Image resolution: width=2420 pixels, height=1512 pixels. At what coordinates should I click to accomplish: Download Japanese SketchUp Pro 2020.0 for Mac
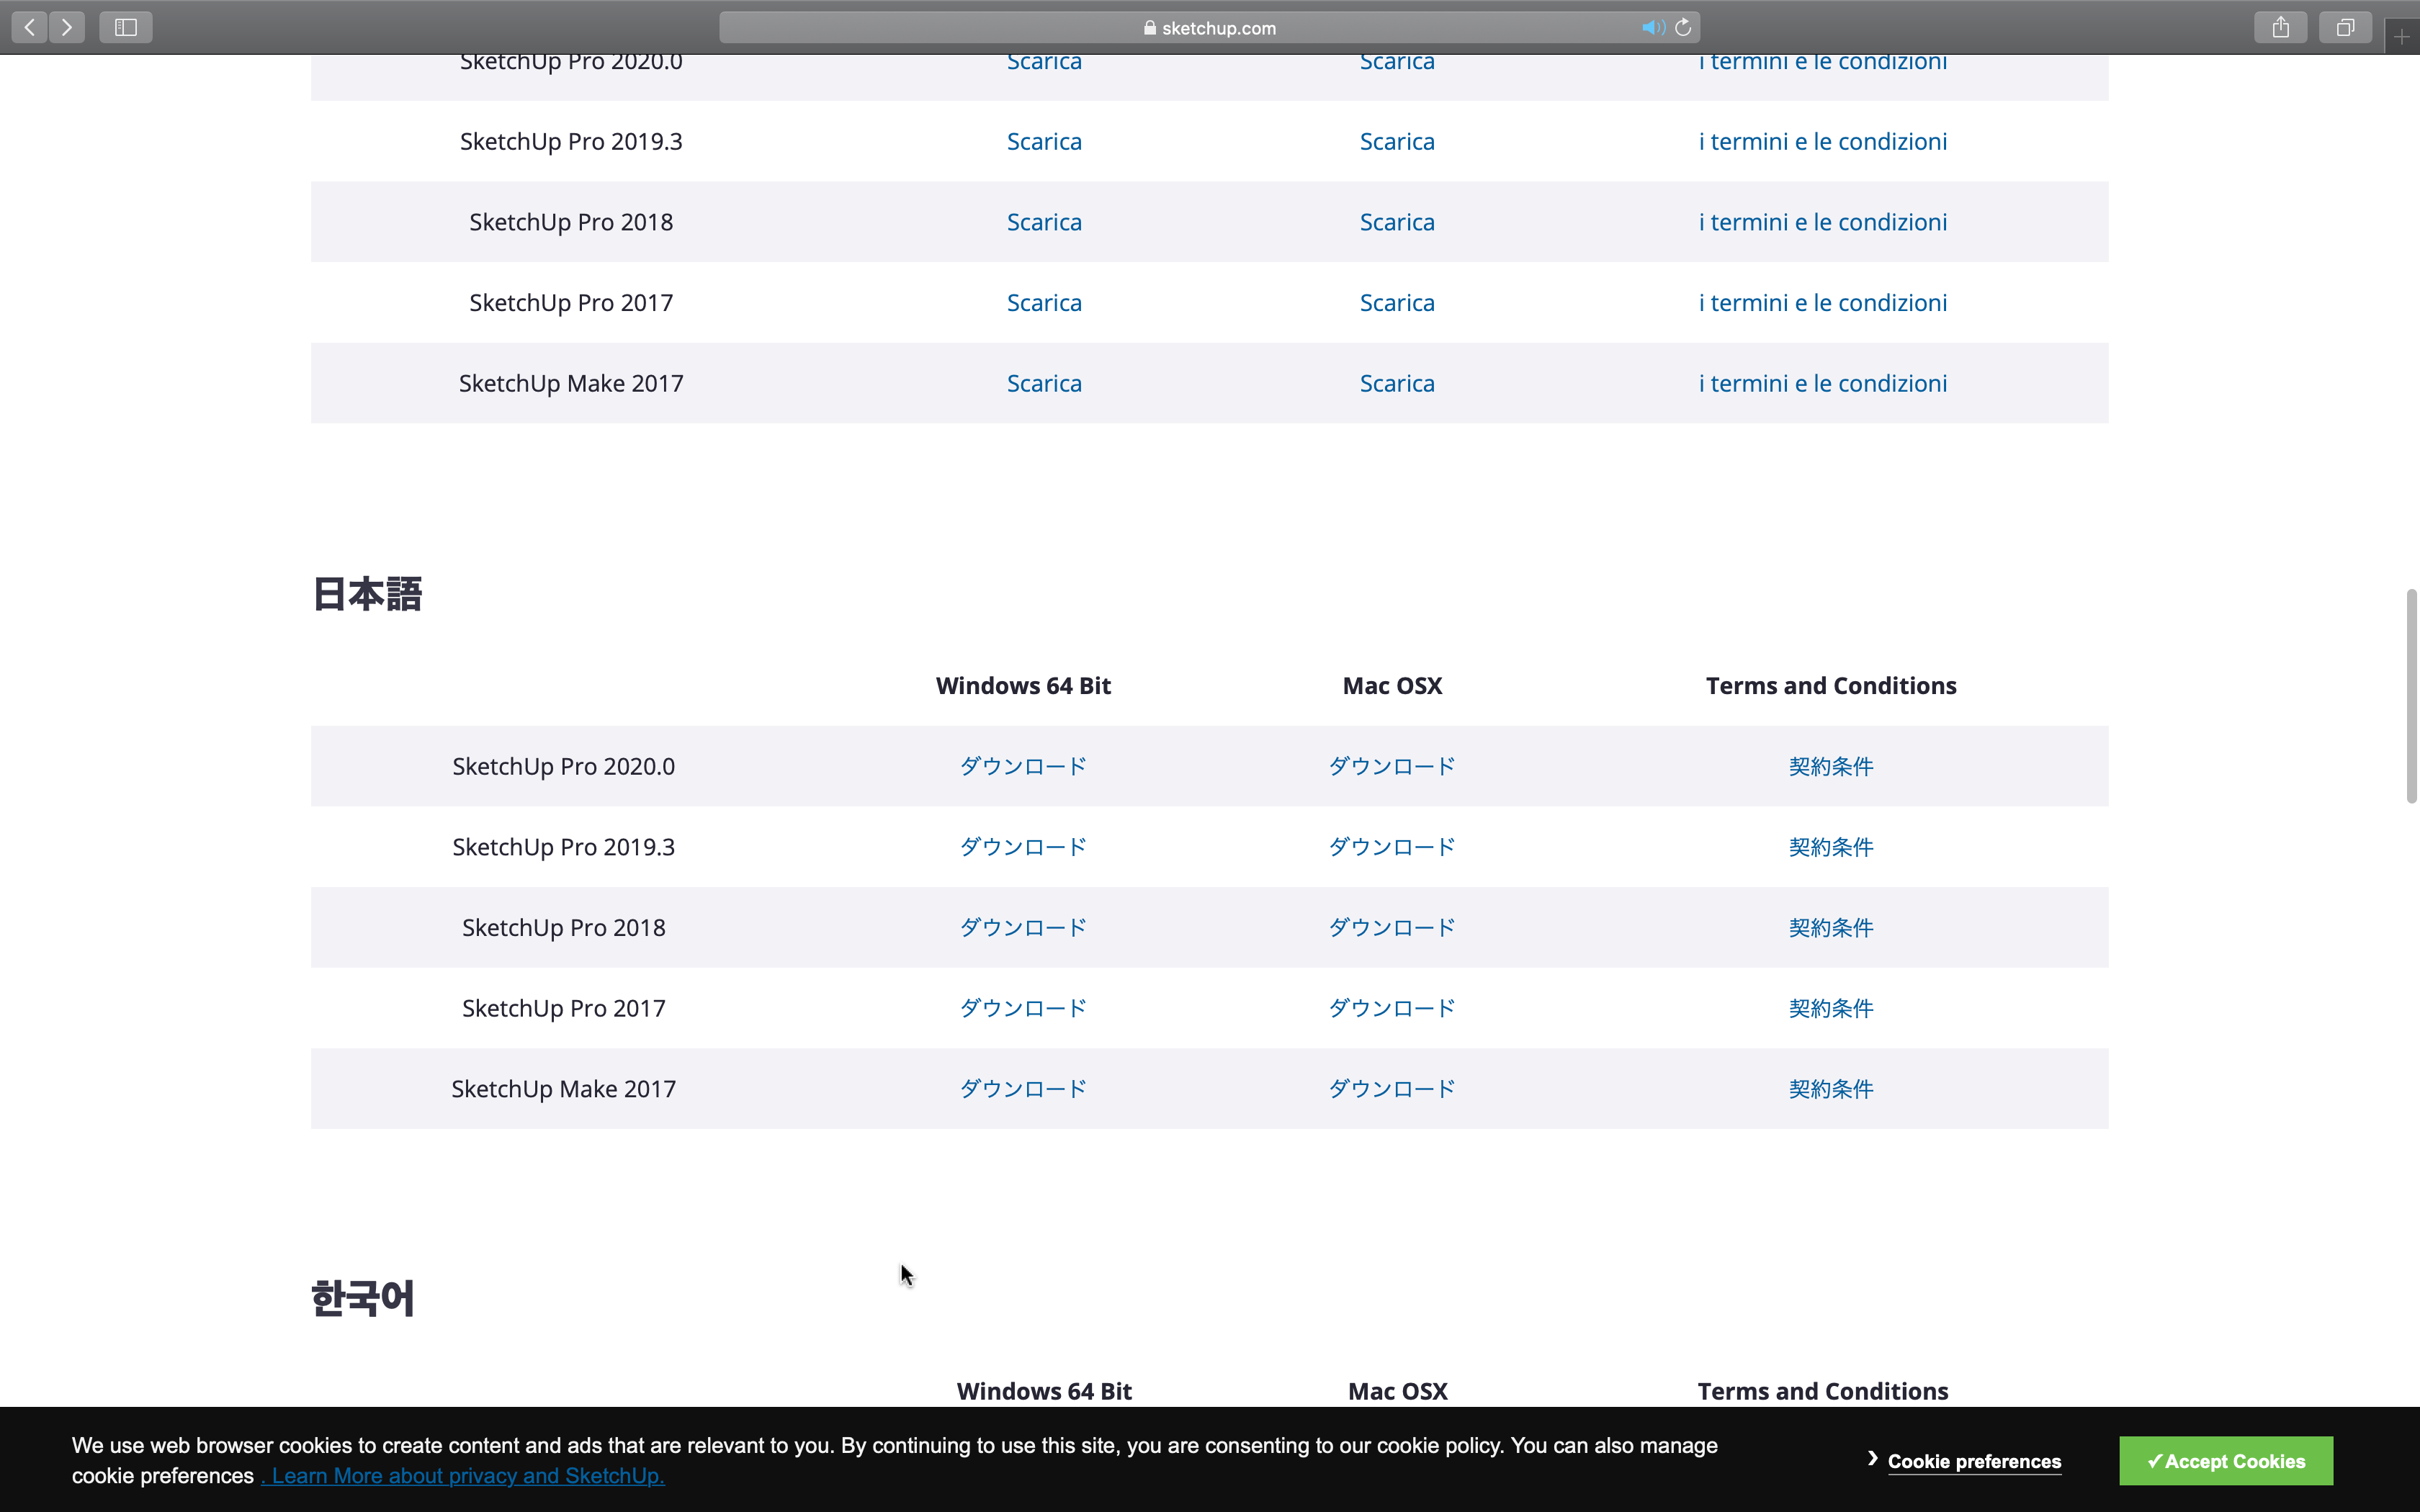click(1392, 766)
